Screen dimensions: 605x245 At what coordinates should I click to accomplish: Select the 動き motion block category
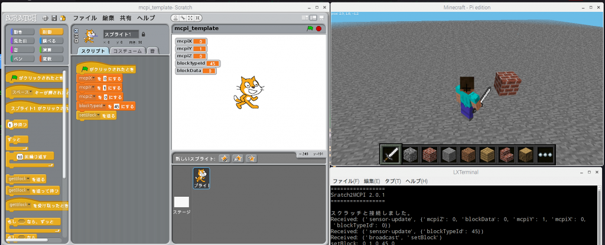point(23,32)
